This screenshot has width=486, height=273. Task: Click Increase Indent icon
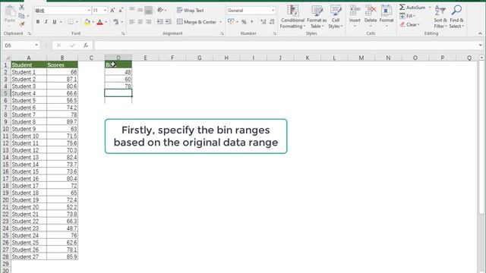click(168, 22)
